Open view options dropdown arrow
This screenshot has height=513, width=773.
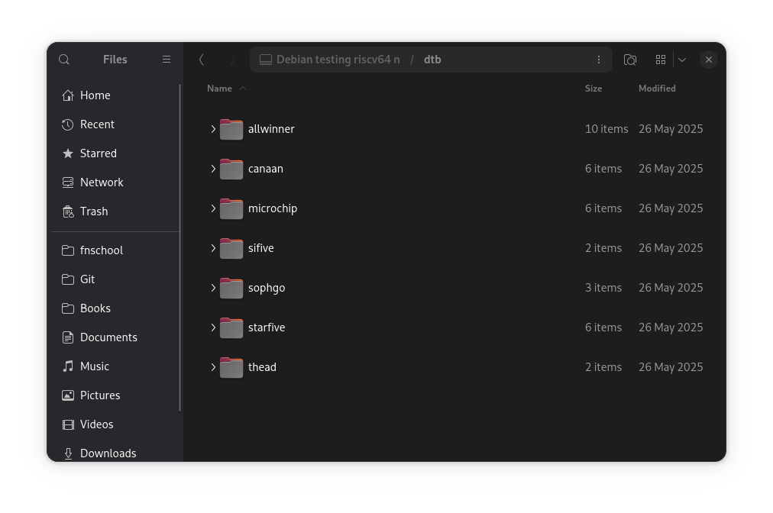(682, 60)
